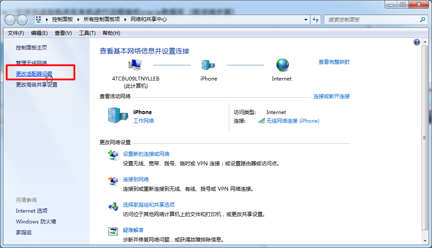Click the 连接到网络 icon

(113, 181)
